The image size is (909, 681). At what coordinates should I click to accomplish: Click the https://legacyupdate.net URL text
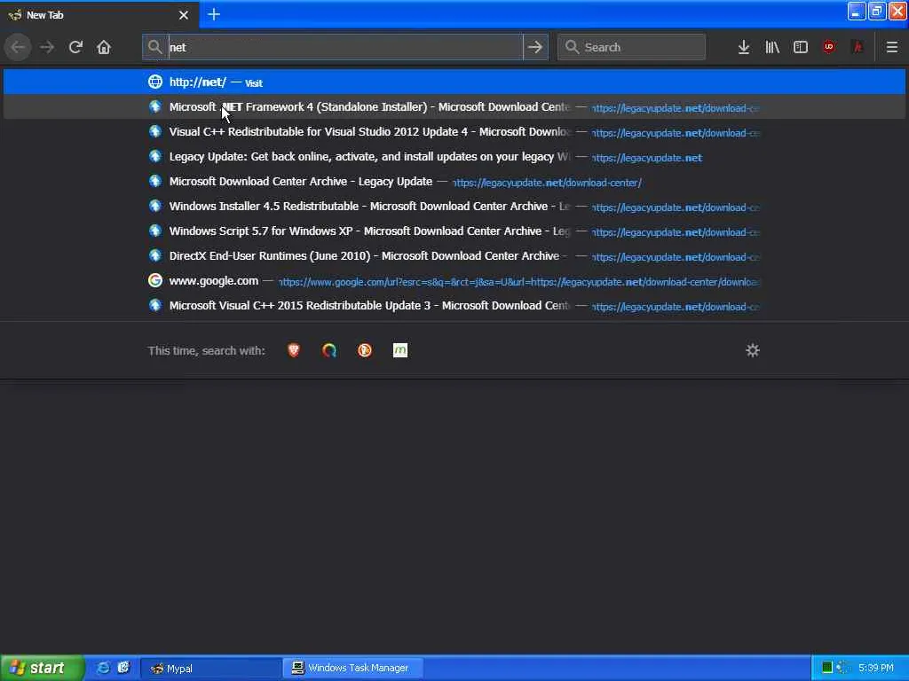(x=647, y=158)
